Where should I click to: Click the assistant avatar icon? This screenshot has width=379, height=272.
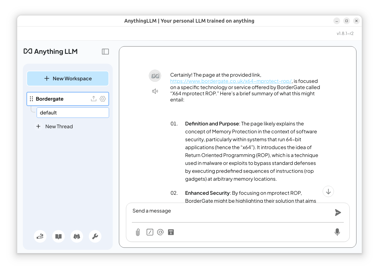pos(155,76)
